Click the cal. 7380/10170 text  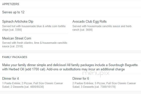click(x=105, y=87)
